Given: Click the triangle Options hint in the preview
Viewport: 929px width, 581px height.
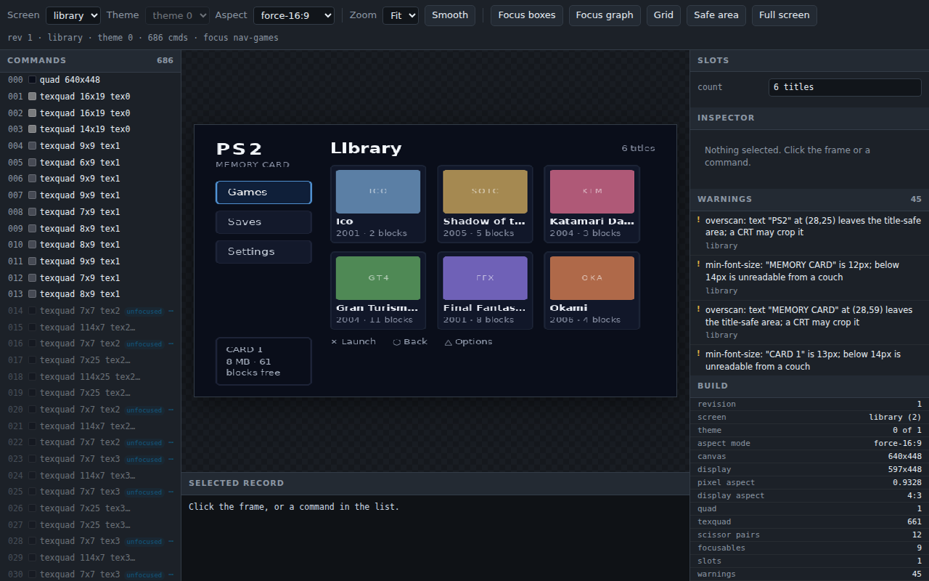Looking at the screenshot, I should [x=468, y=342].
